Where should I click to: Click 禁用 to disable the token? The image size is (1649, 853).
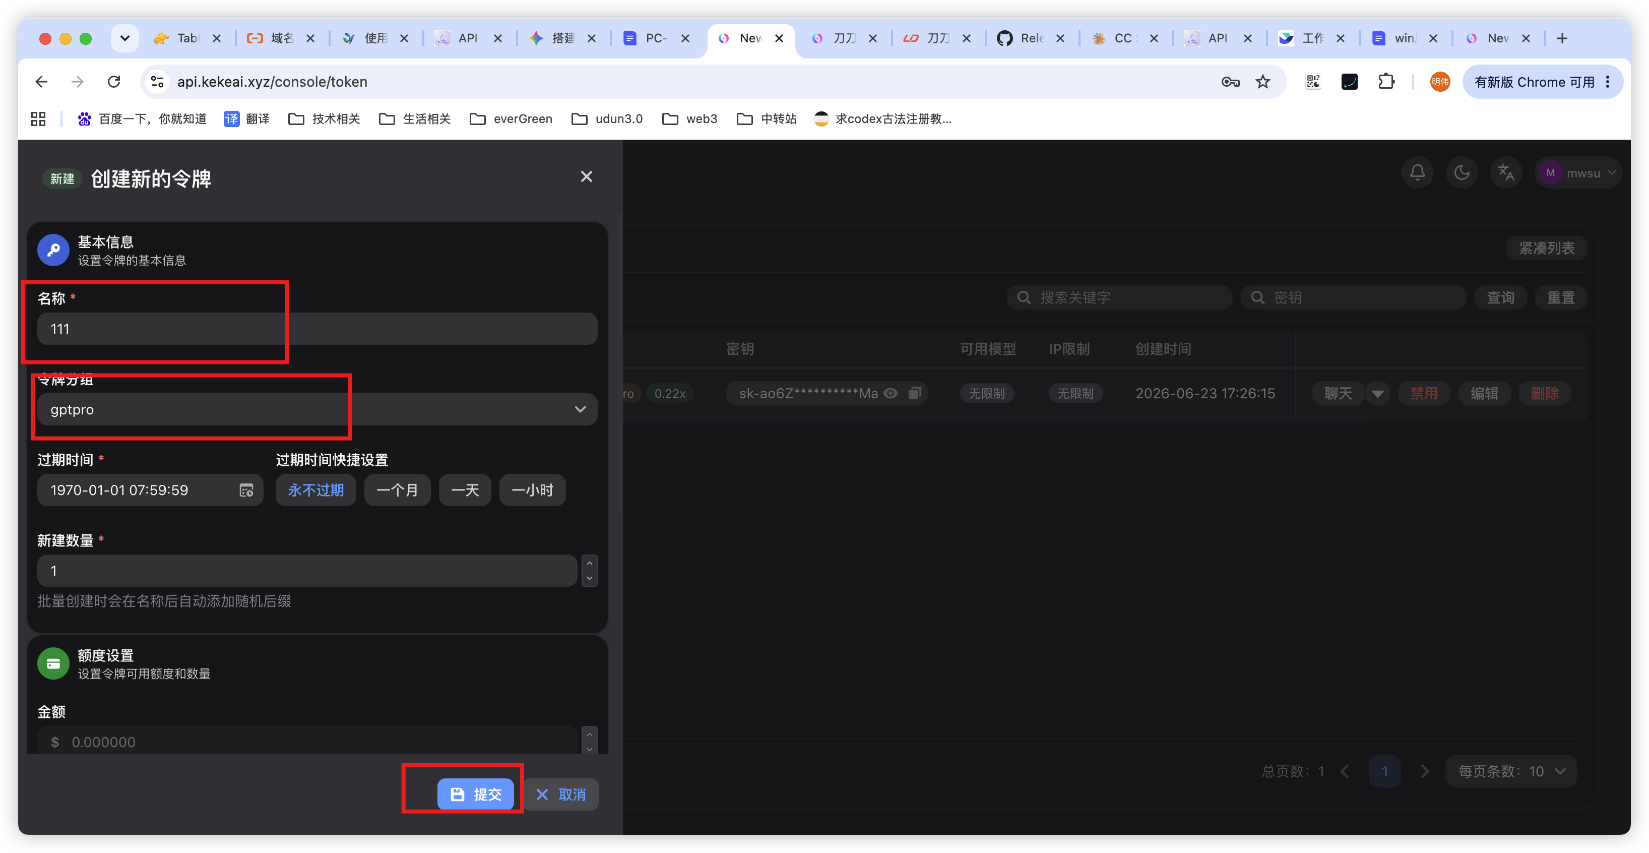coord(1424,393)
